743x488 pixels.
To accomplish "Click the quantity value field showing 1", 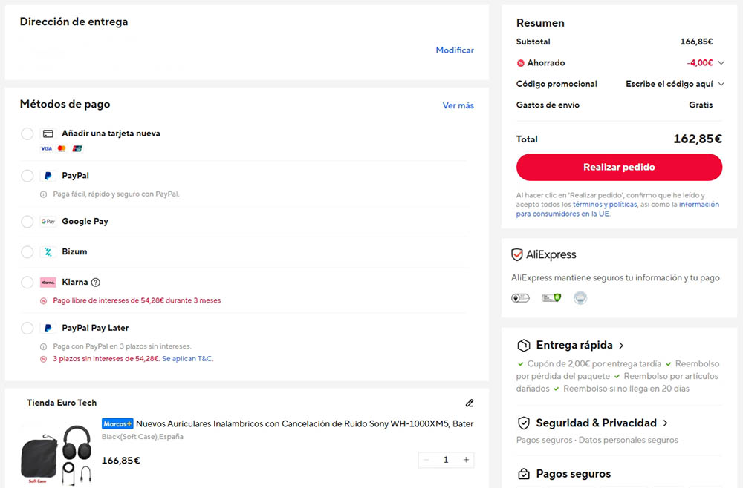I will 446,460.
